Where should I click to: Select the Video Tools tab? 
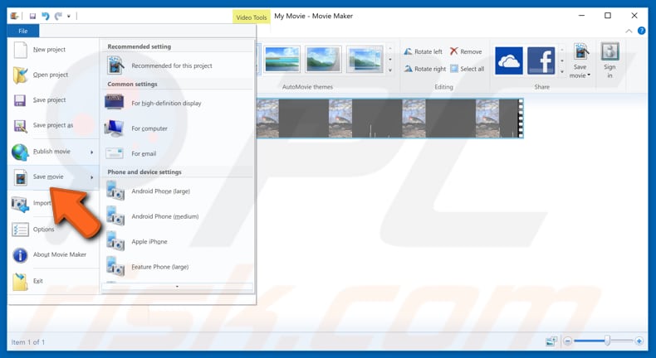click(251, 17)
